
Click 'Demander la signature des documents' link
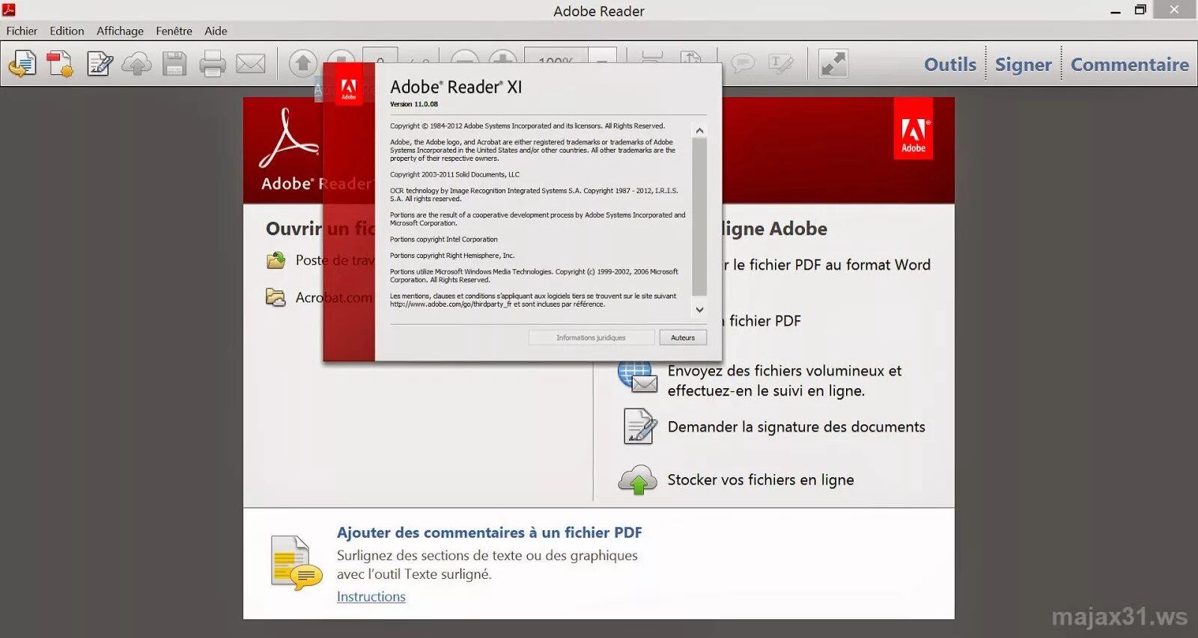tap(796, 427)
